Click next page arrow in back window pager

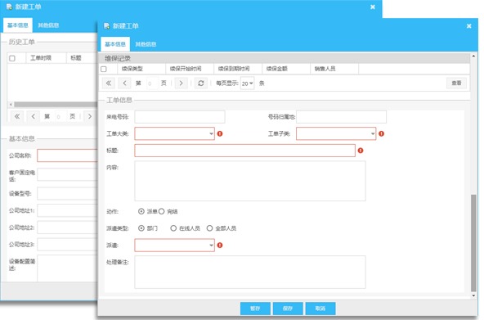[x=90, y=116]
